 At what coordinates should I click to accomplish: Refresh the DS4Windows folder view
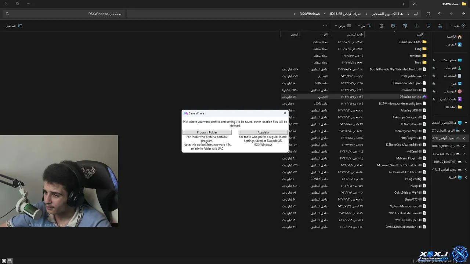point(428,14)
